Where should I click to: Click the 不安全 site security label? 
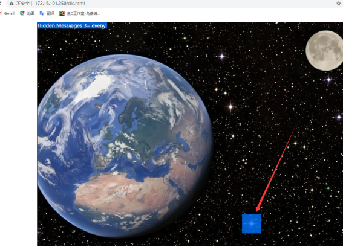click(x=23, y=3)
